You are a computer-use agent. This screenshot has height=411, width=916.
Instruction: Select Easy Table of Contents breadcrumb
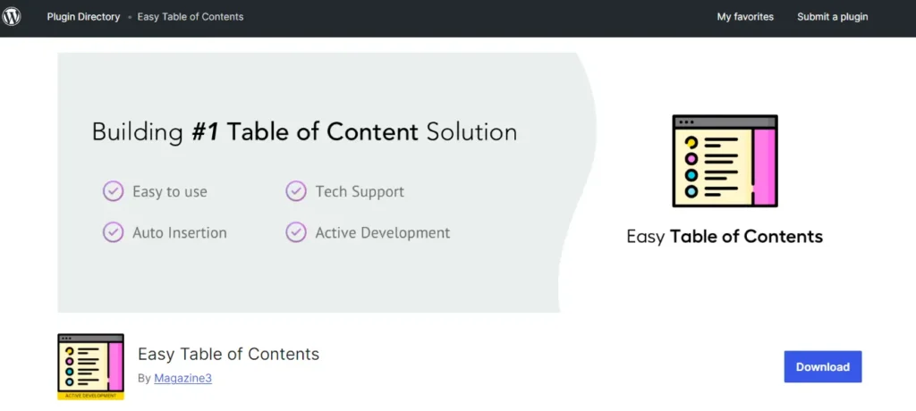pos(191,17)
